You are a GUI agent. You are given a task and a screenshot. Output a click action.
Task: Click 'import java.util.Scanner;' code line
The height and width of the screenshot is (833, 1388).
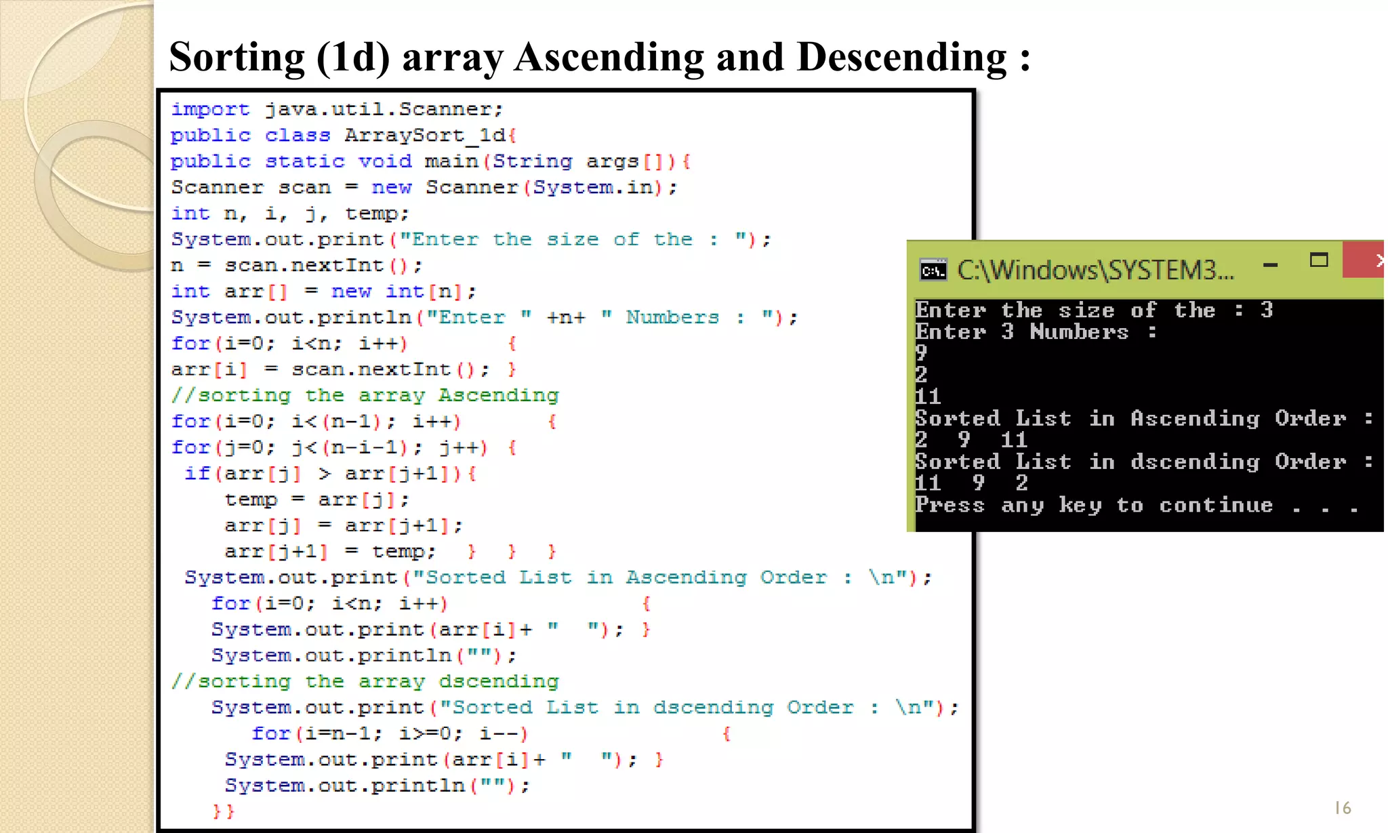coord(337,109)
